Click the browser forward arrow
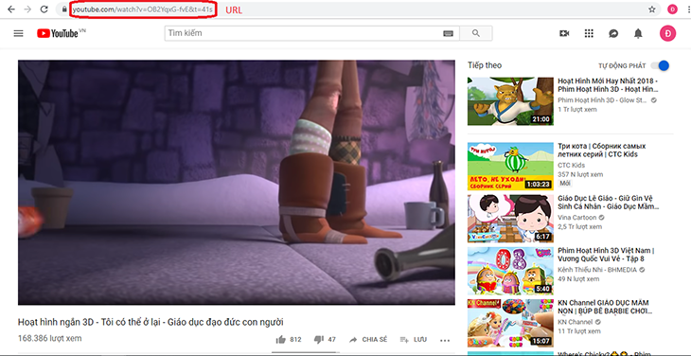This screenshot has width=691, height=356. (27, 9)
